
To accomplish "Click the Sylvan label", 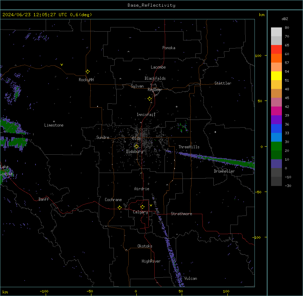I will (137, 86).
